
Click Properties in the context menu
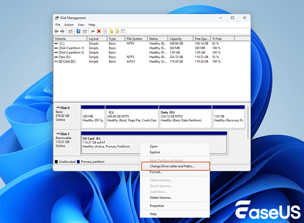point(157,206)
